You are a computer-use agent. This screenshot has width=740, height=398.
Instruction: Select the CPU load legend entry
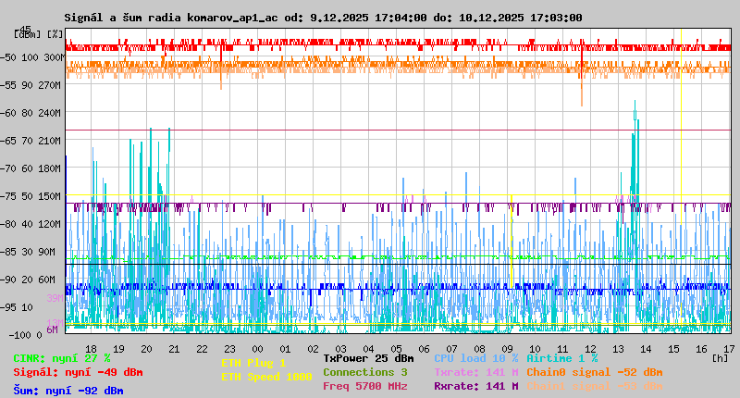(x=475, y=357)
